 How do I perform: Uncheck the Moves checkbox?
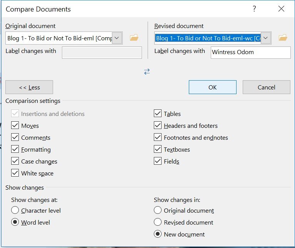click(15, 126)
